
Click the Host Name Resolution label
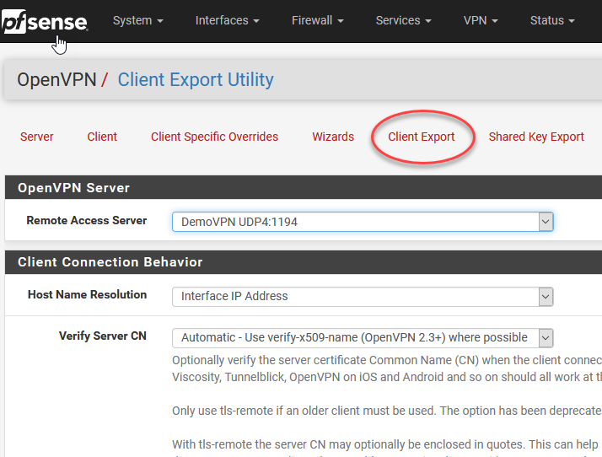[88, 294]
